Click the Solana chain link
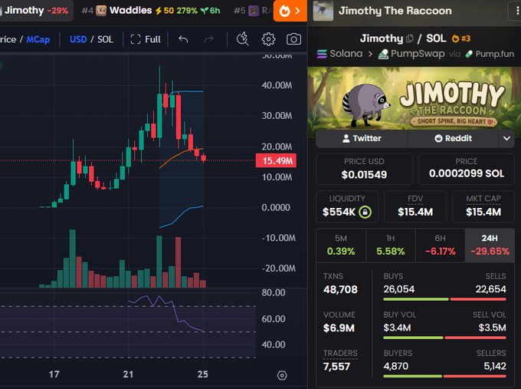Screen dimensions: 521x389 coord(339,54)
